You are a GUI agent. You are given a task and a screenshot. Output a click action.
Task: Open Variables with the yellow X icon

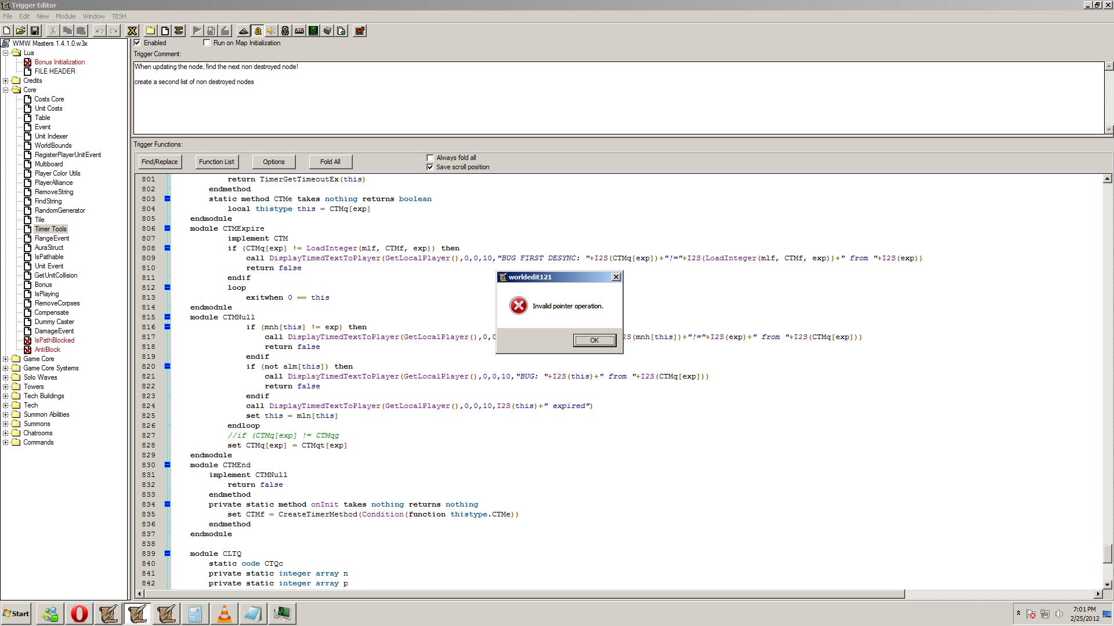(132, 31)
